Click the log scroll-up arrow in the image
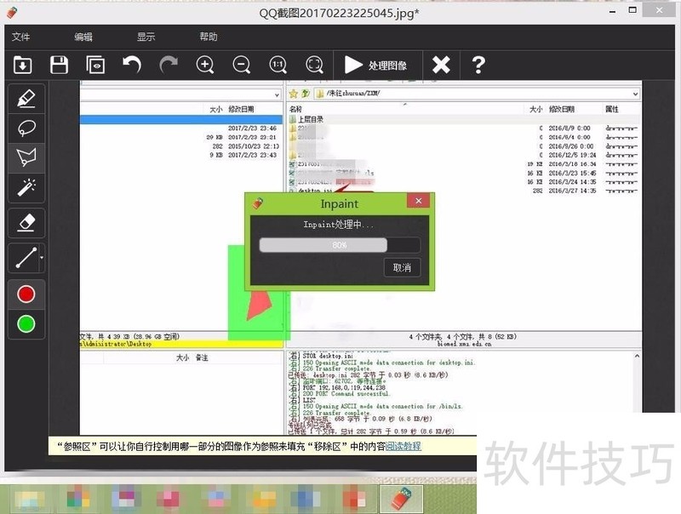This screenshot has width=681, height=514. point(637,356)
